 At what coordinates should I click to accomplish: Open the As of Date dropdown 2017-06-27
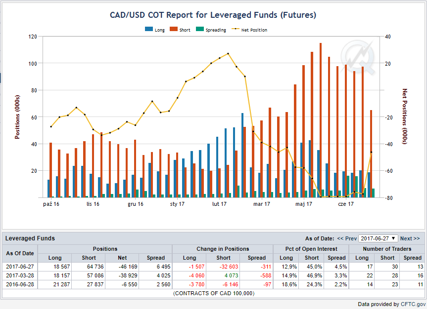(x=378, y=238)
